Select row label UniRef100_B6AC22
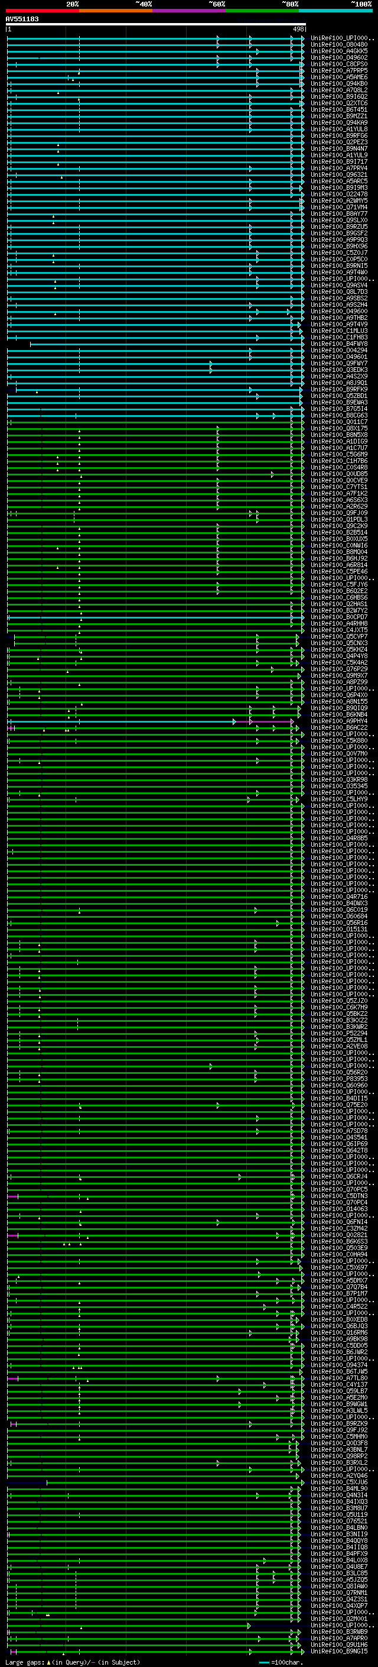 pyautogui.click(x=339, y=727)
